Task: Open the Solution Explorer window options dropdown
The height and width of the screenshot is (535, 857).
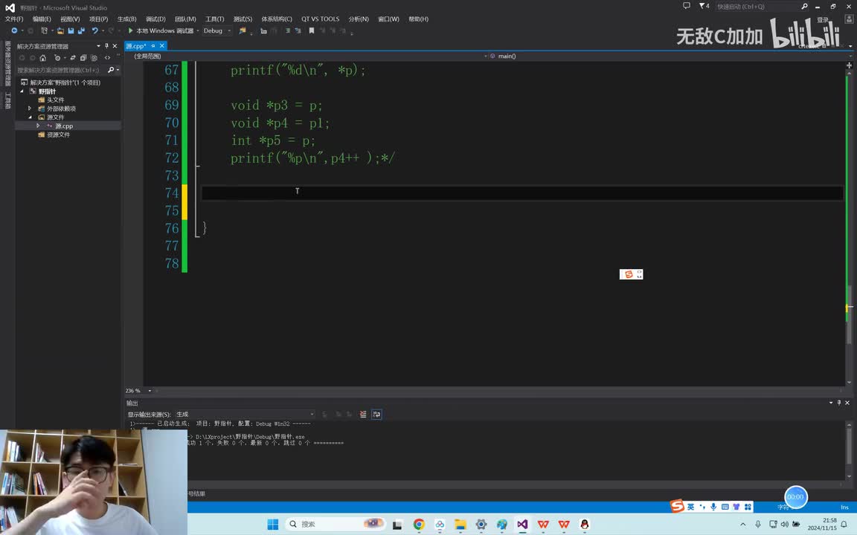Action: (98, 46)
